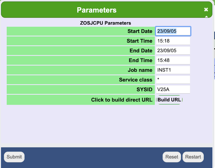The width and height of the screenshot is (215, 168).
Task: Click the End Time label
Action: coord(141,60)
